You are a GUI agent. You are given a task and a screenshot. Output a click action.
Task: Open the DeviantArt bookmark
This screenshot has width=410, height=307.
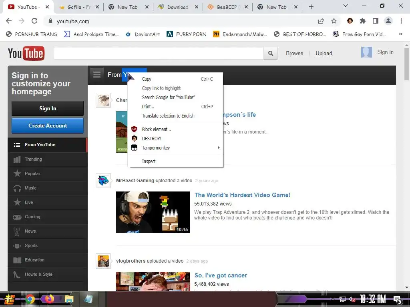143,34
